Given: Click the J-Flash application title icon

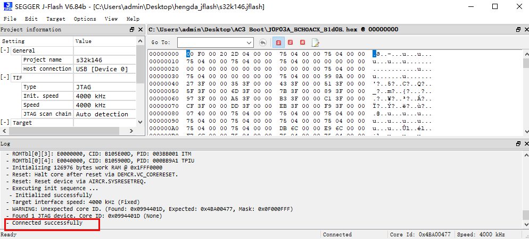Looking at the screenshot, I should point(8,7).
